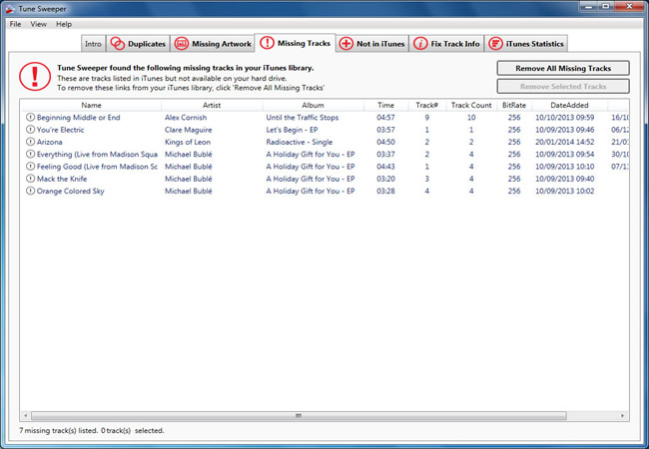Click Remove All Missing Tracks button

click(563, 68)
